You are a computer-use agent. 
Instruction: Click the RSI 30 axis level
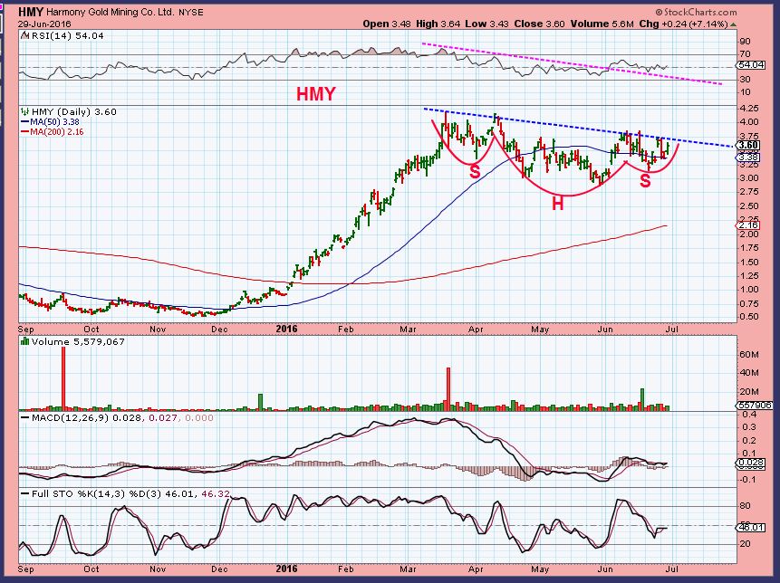click(744, 80)
